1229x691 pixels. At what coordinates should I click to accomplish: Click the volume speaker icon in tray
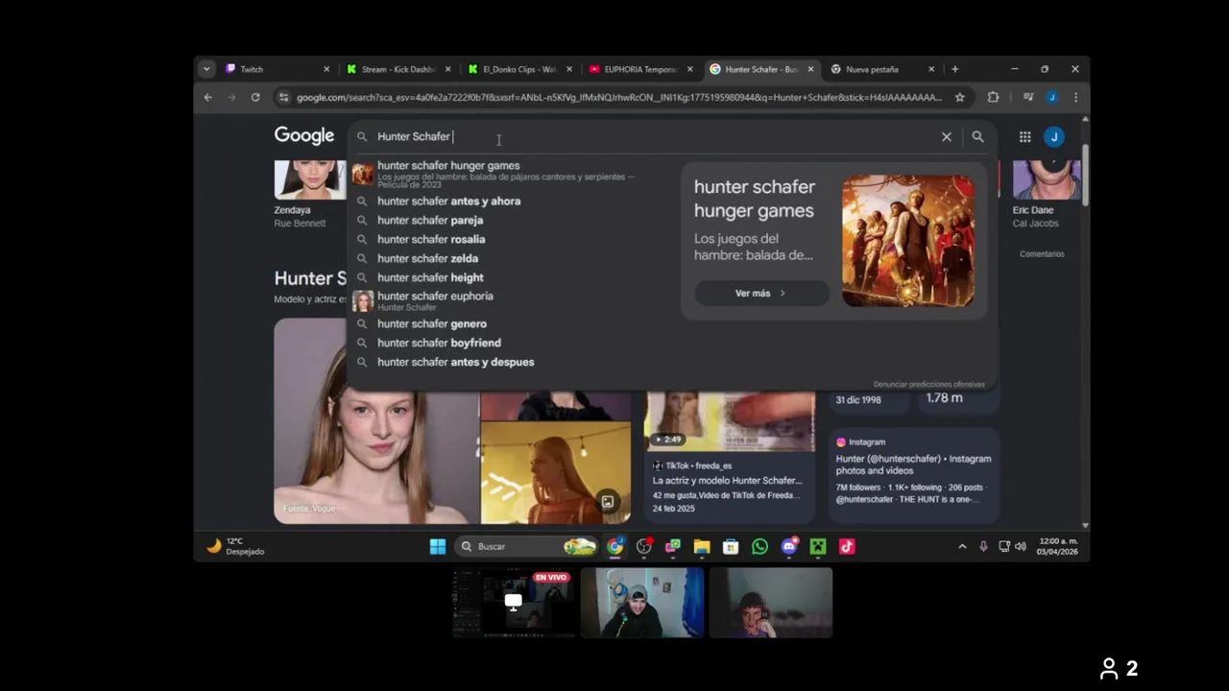point(1020,546)
